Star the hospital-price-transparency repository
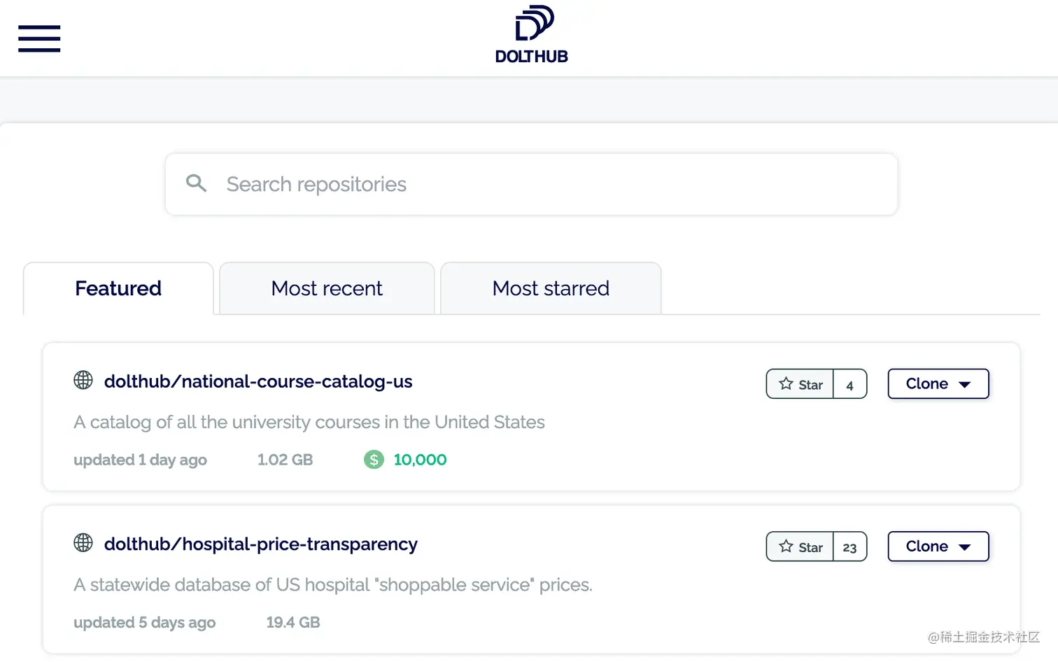Image resolution: width=1058 pixels, height=662 pixels. [800, 547]
